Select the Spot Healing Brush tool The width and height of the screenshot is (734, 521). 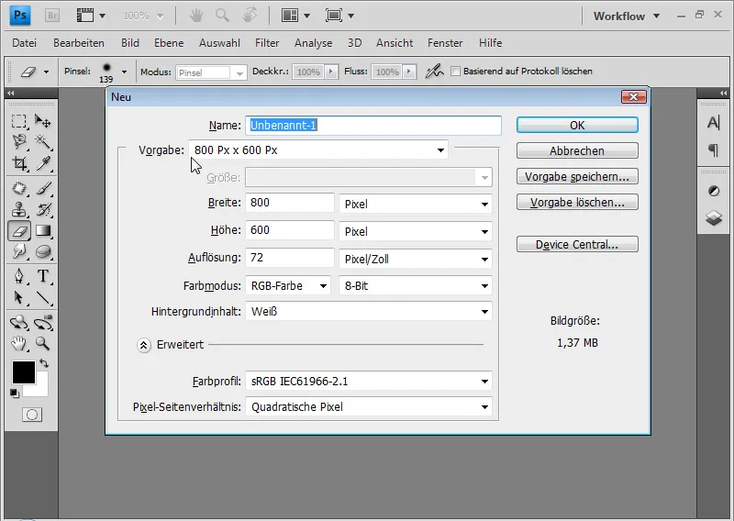[x=18, y=188]
